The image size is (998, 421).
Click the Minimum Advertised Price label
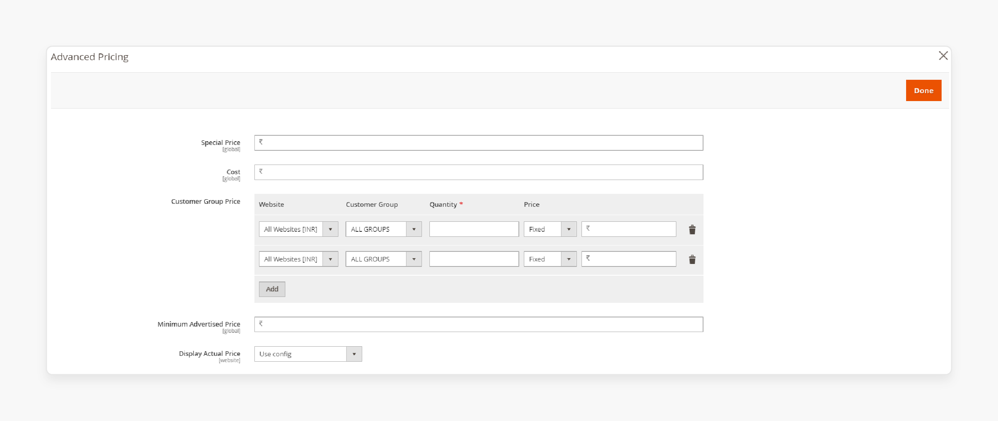click(x=199, y=324)
